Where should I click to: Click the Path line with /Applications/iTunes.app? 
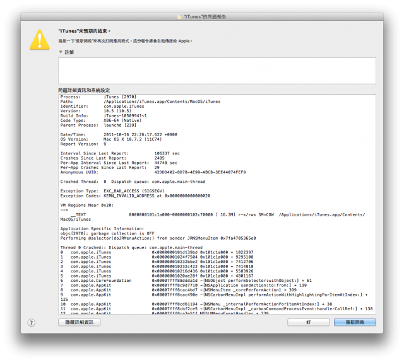[140, 102]
